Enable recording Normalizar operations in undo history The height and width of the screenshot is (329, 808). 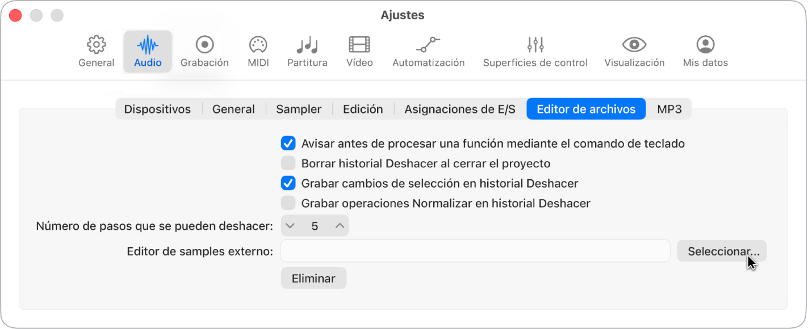tap(288, 203)
